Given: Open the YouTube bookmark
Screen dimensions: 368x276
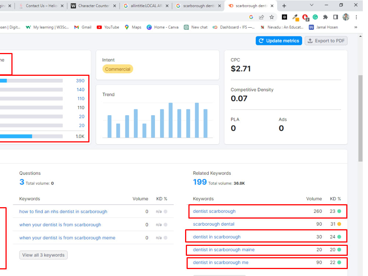Looking at the screenshot, I should [x=108, y=27].
